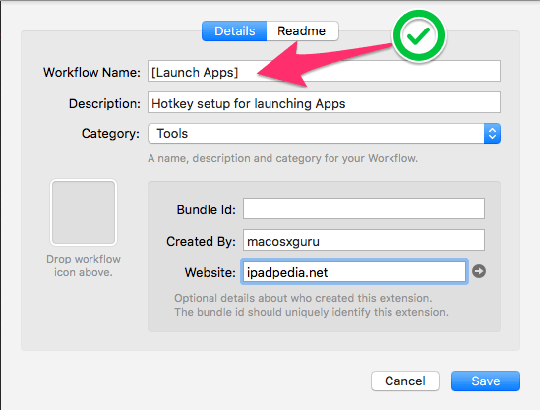Click the Cancel button
The height and width of the screenshot is (410, 540).
pos(405,381)
